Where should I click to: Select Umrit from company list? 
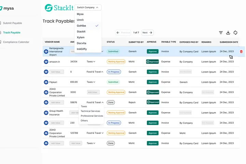(88, 20)
